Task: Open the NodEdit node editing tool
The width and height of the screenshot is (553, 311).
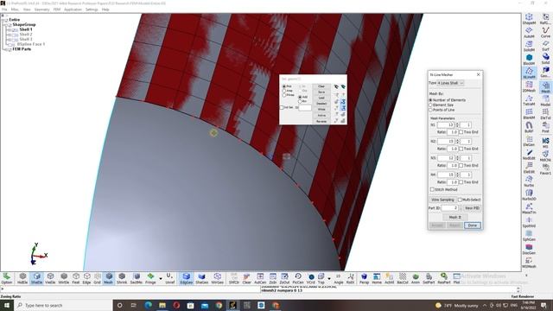Action: tap(529, 154)
